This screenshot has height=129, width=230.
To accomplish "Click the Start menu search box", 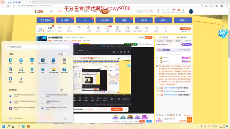I will coord(37,47).
